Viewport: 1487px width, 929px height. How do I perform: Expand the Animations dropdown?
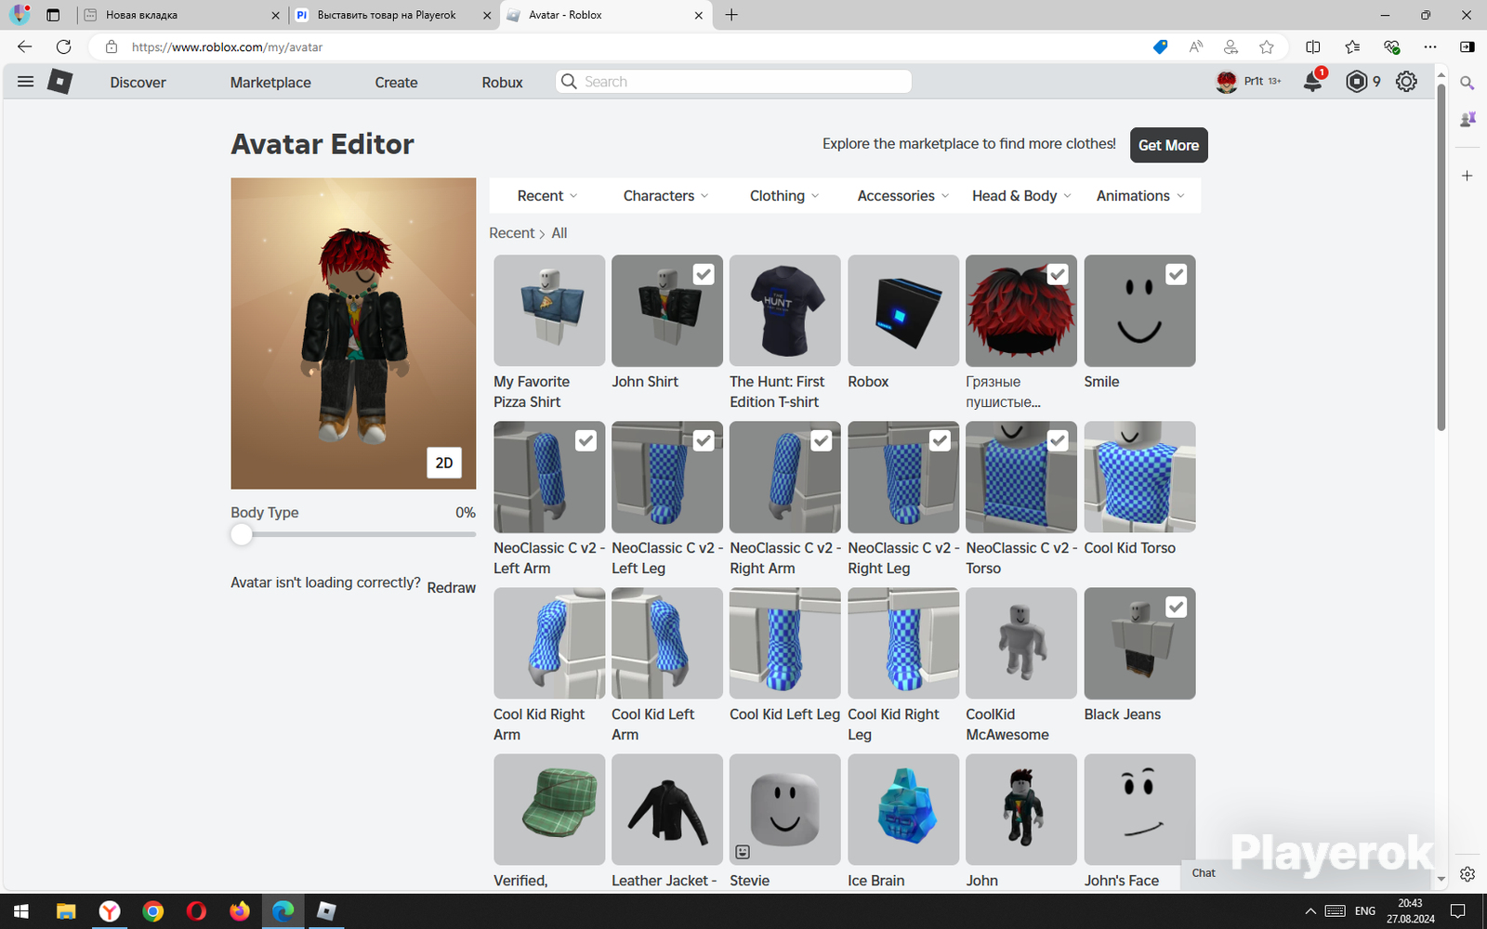click(1140, 196)
